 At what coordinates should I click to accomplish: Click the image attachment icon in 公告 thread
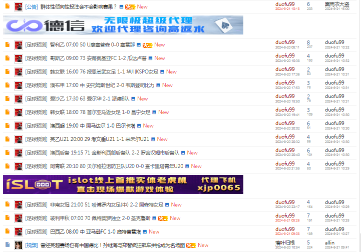pos(121,7)
